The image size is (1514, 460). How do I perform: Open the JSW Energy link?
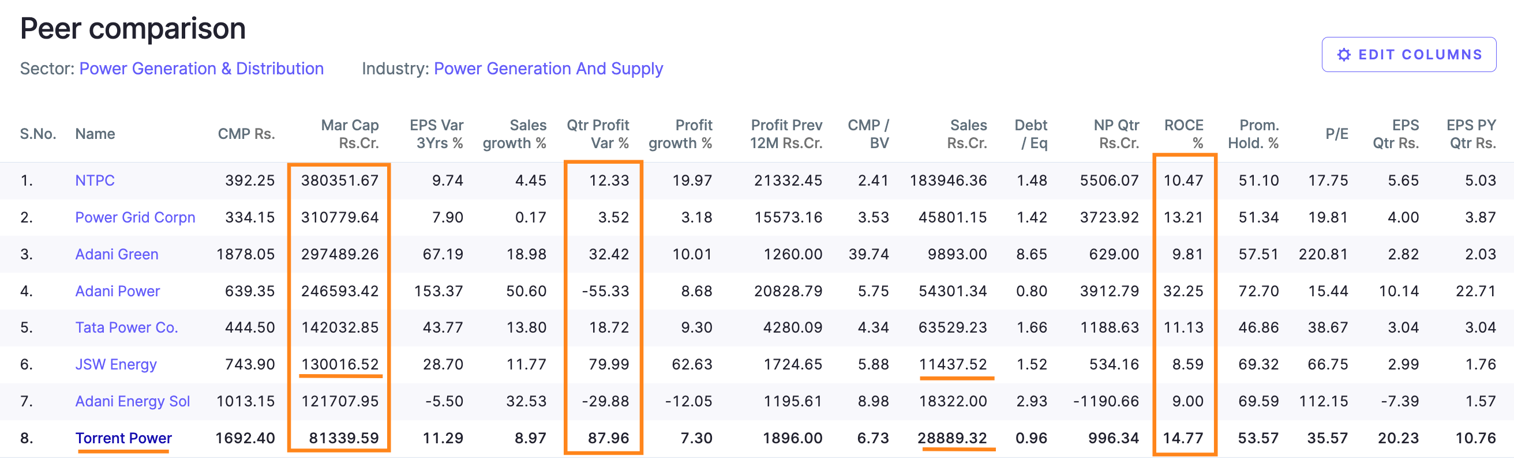pos(116,365)
